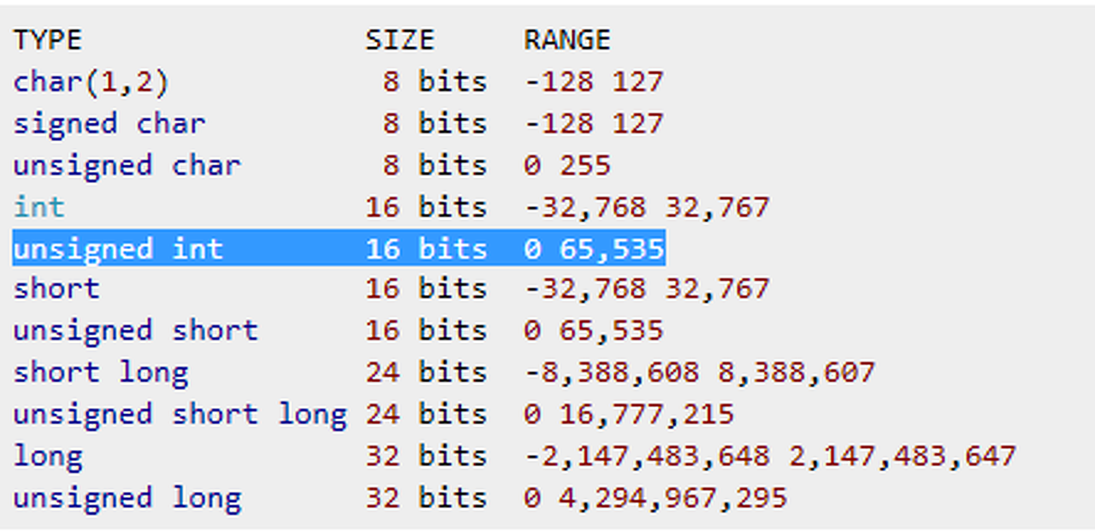The height and width of the screenshot is (532, 1095).
Task: Click the short type name
Action: [x=56, y=289]
